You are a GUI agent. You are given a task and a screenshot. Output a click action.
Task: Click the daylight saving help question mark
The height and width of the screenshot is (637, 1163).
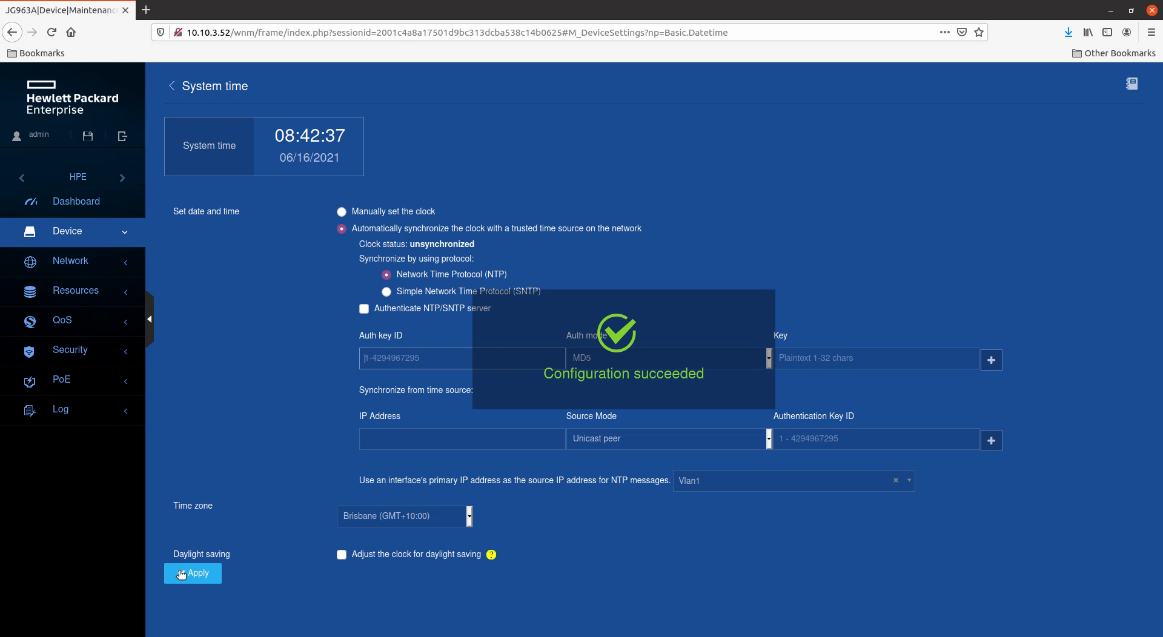click(491, 555)
